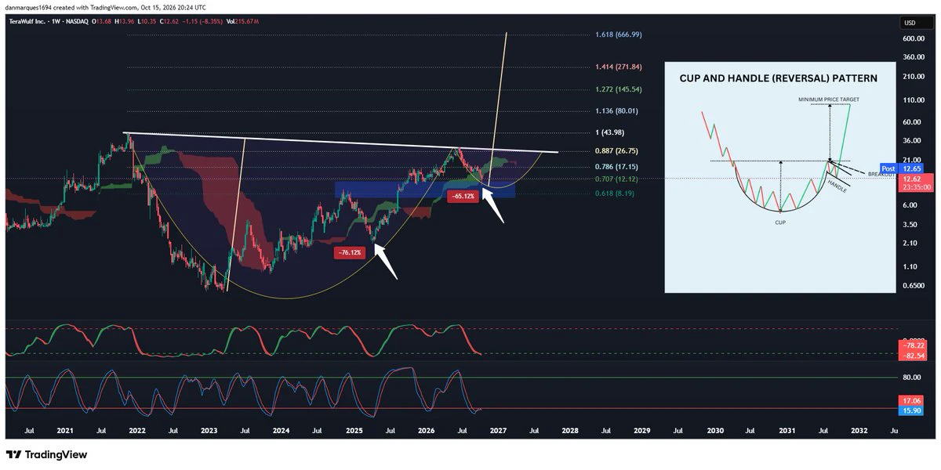This screenshot has height=470, width=941.
Task: Click the 2032 label on time axis
Action: [x=859, y=431]
